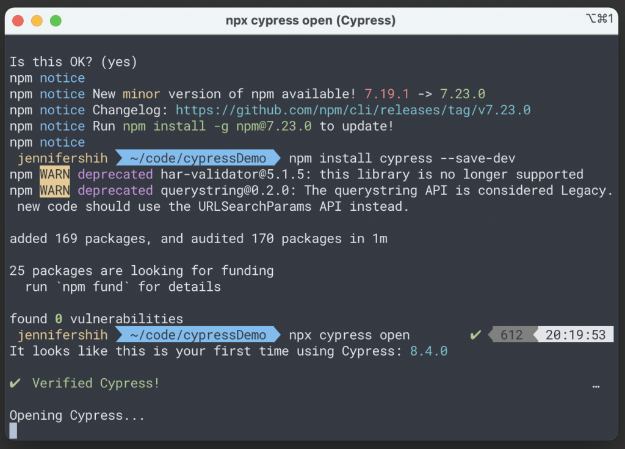The height and width of the screenshot is (449, 625).
Task: Click the 'Verified Cypress!' message
Action: coord(96,383)
